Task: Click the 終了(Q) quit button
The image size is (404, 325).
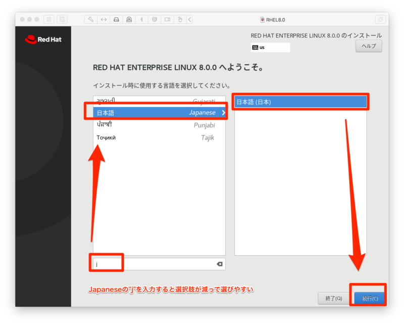Action: pos(334,298)
